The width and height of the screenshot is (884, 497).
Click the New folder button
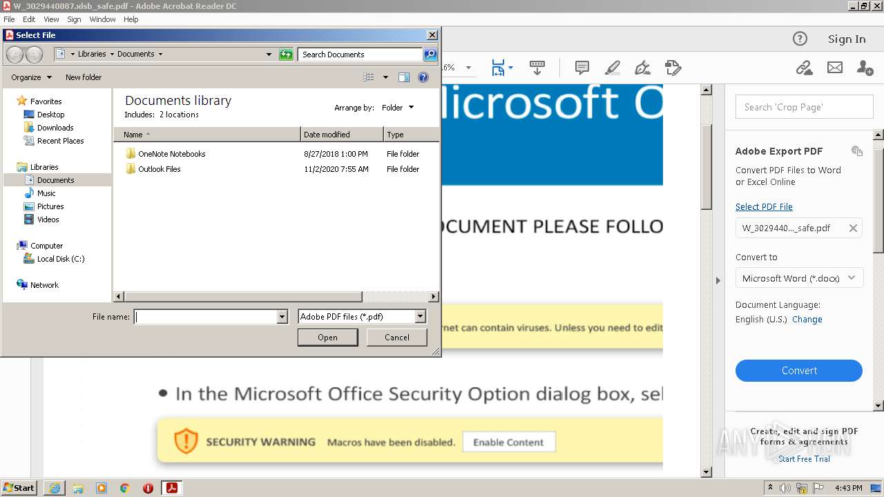click(x=84, y=77)
